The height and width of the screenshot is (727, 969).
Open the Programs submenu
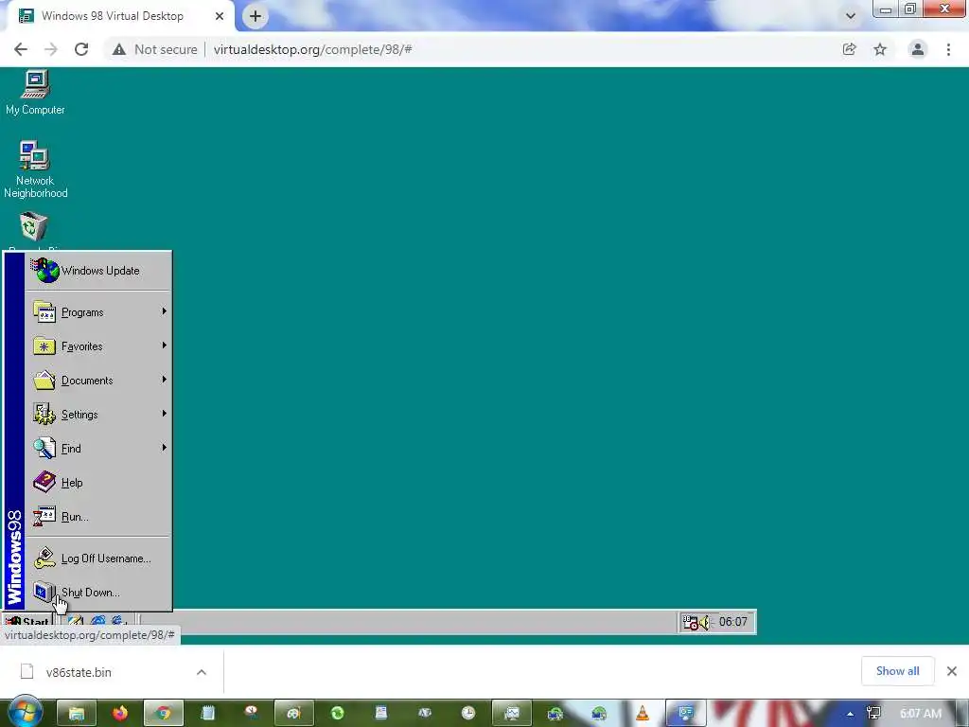click(98, 312)
